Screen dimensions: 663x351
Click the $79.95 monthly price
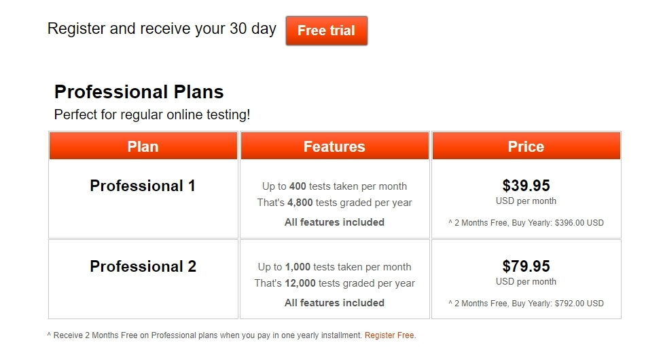click(526, 266)
